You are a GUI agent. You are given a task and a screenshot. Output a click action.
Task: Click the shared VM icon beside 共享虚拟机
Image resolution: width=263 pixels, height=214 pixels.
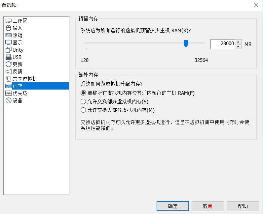(8, 79)
